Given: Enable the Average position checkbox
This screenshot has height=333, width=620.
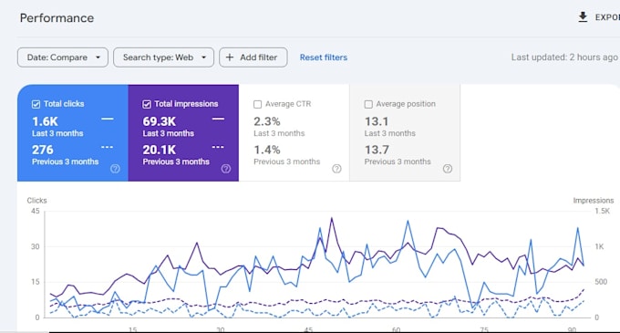Looking at the screenshot, I should point(368,104).
